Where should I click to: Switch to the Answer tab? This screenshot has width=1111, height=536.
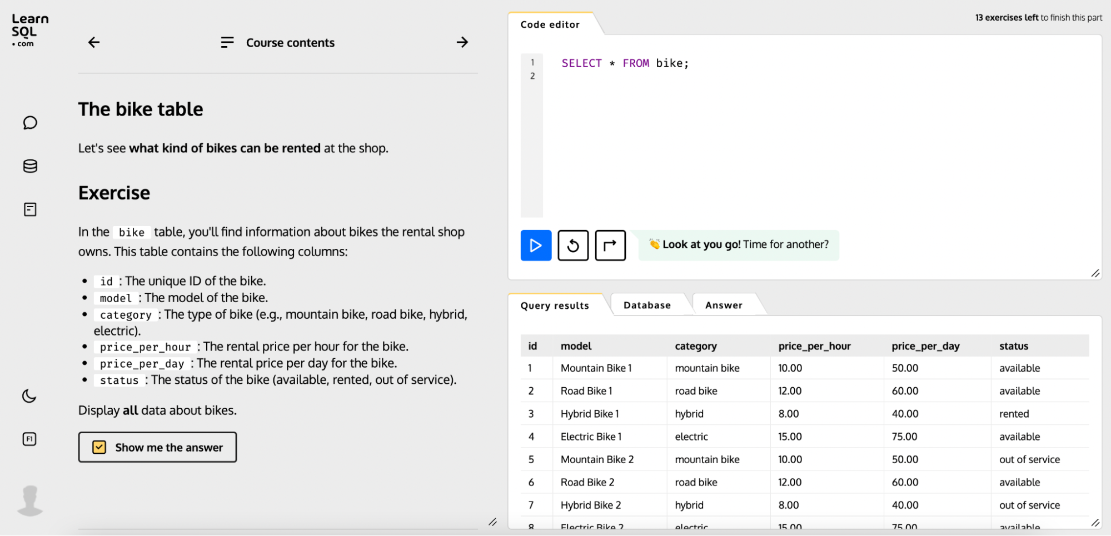click(724, 305)
